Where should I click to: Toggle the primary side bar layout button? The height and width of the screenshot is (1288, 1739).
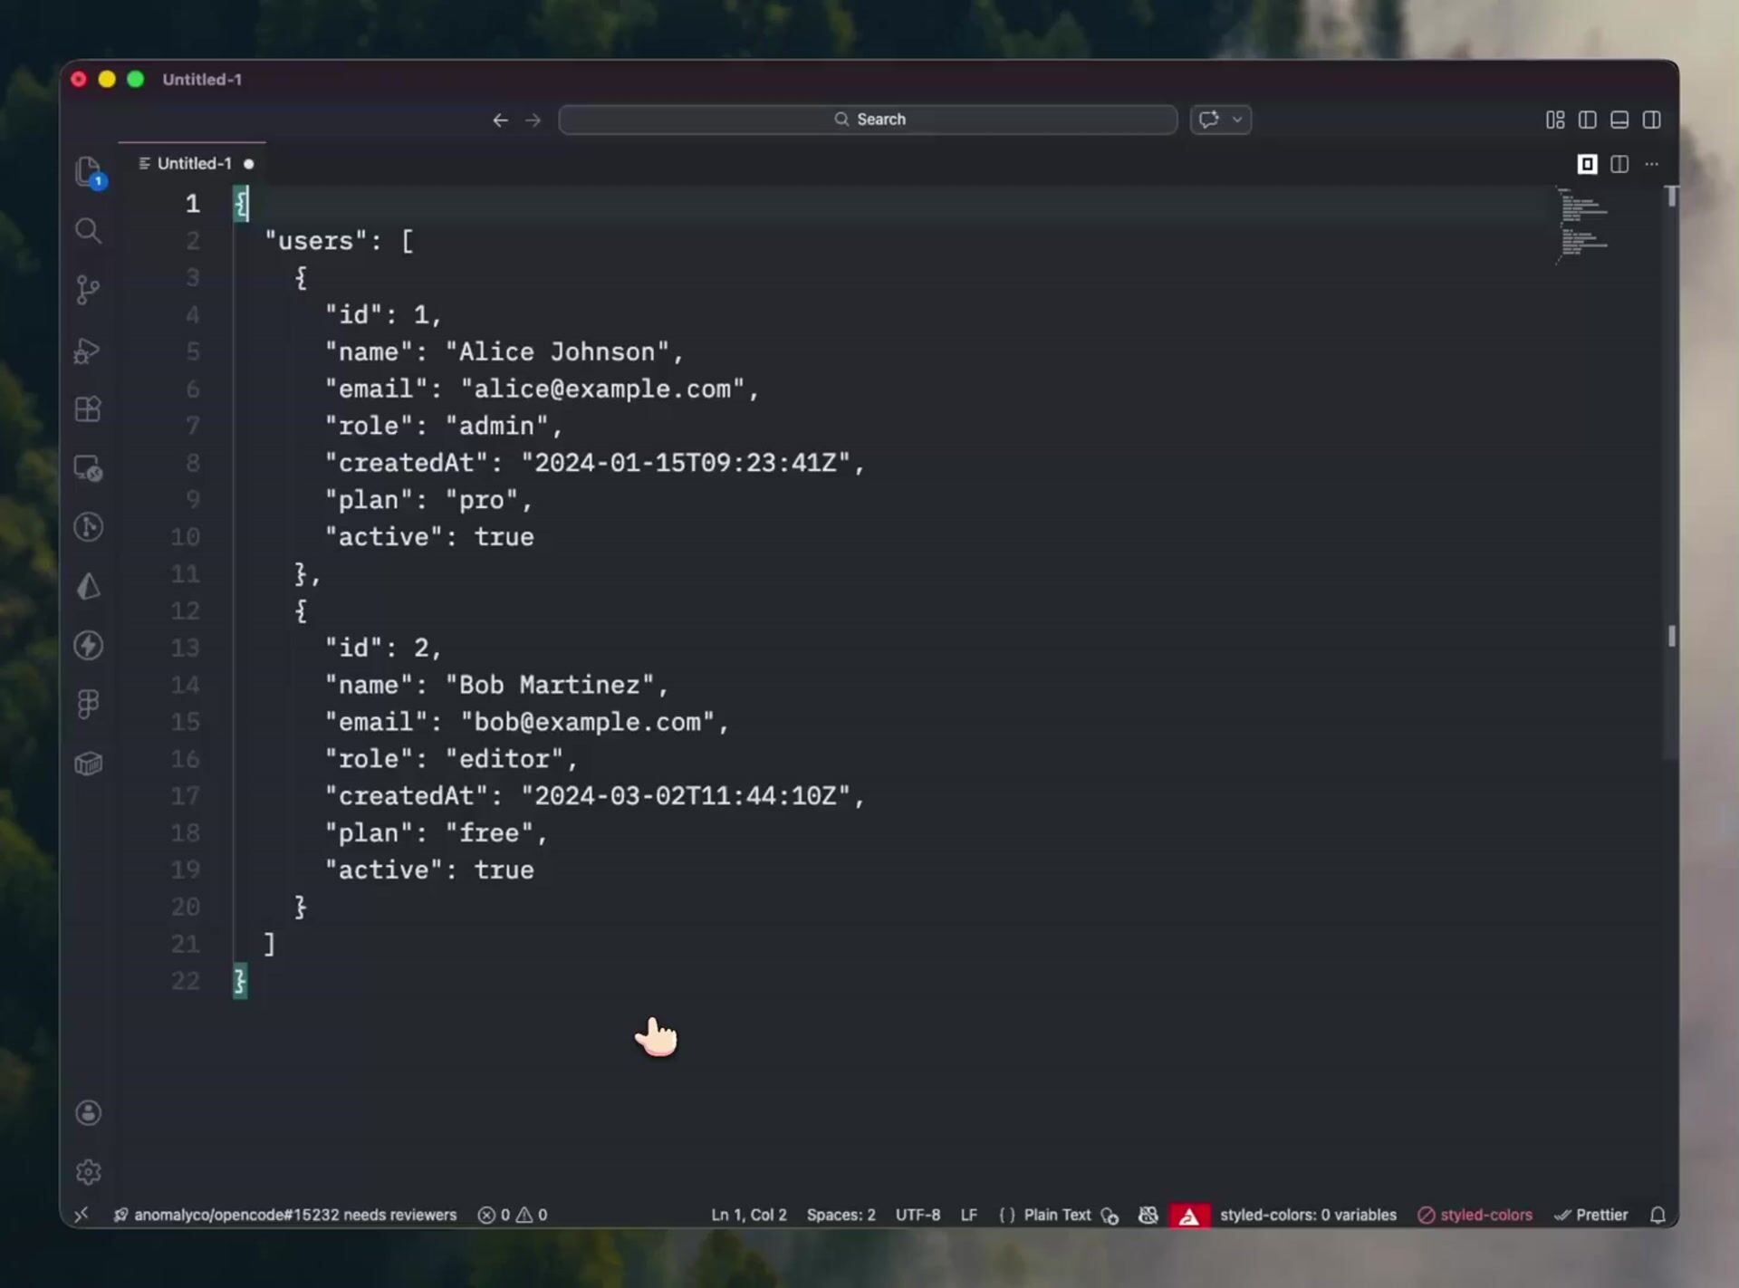[x=1587, y=120]
